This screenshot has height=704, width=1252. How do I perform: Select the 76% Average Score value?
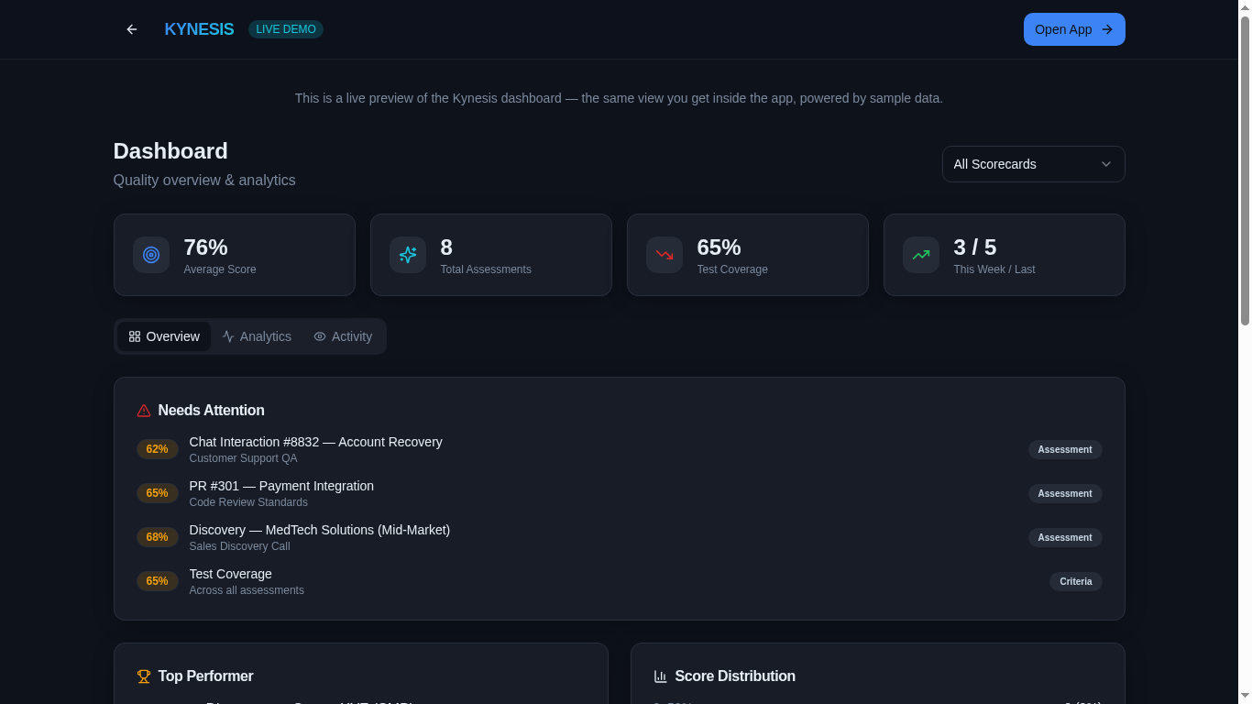pyautogui.click(x=206, y=247)
